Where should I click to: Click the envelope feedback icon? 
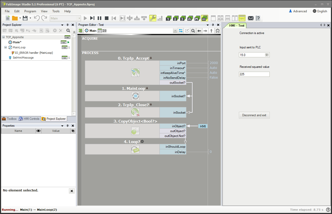[x=251, y=18]
